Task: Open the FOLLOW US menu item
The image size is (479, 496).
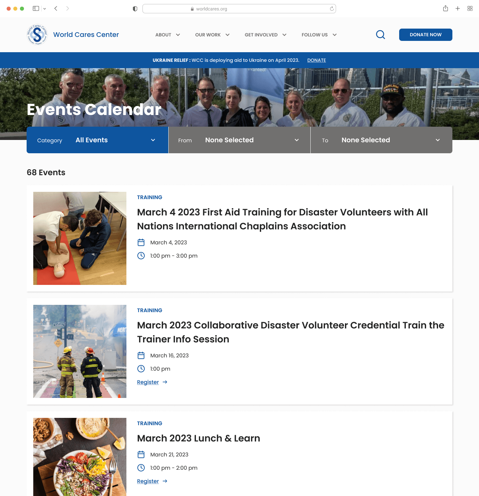Action: click(315, 35)
